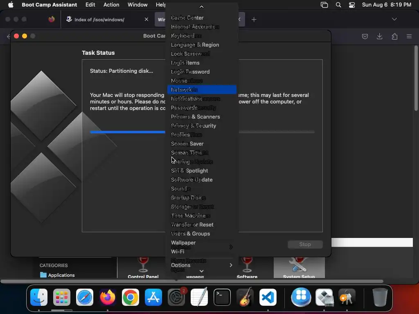Save to Pocket in Firefox toolbar
Image resolution: width=419 pixels, height=314 pixels.
(x=365, y=36)
